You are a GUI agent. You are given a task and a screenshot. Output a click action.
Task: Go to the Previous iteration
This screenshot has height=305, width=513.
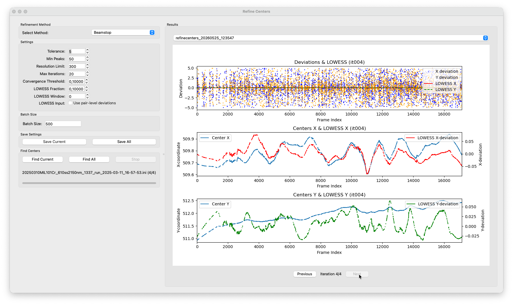click(x=305, y=274)
